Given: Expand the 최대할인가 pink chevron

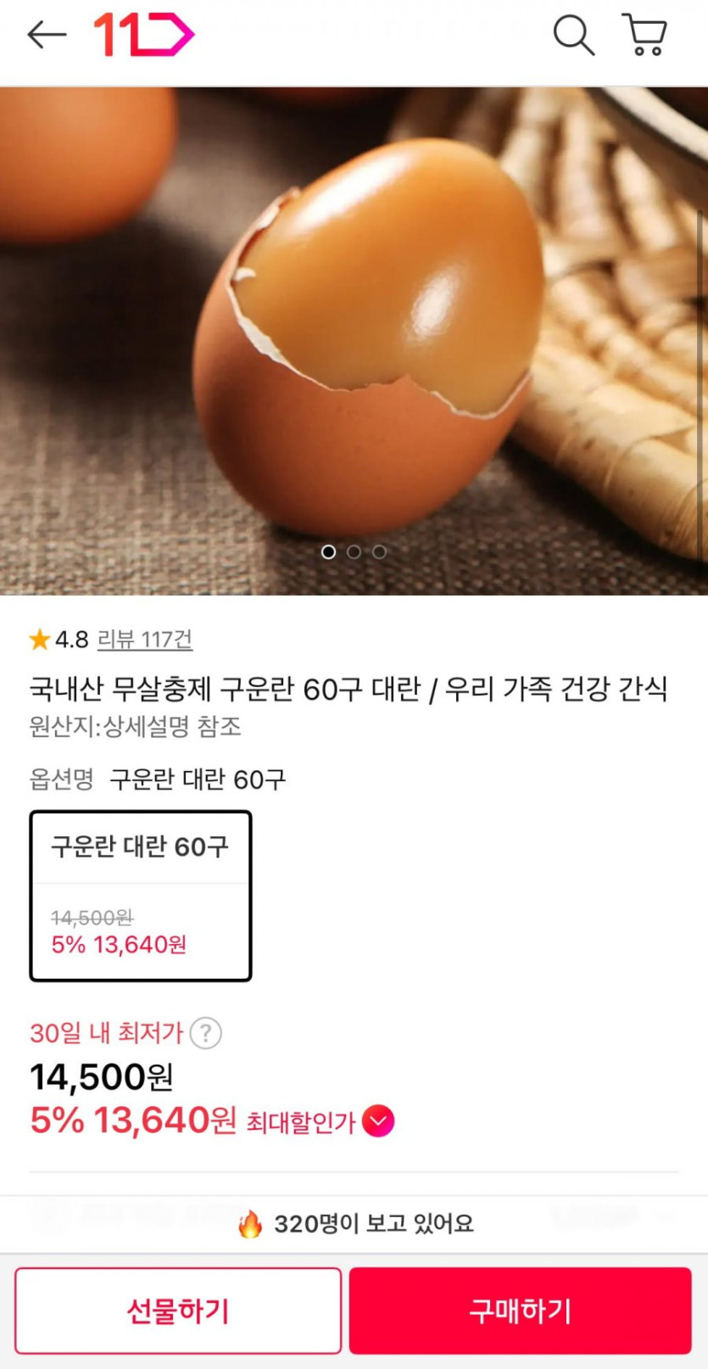Looking at the screenshot, I should pos(378,1121).
